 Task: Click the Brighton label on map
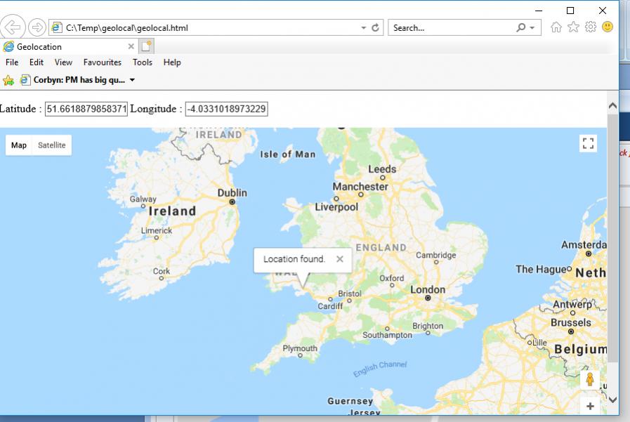coord(428,326)
